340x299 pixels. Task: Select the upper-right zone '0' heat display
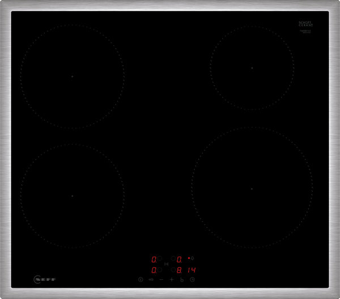(178, 259)
